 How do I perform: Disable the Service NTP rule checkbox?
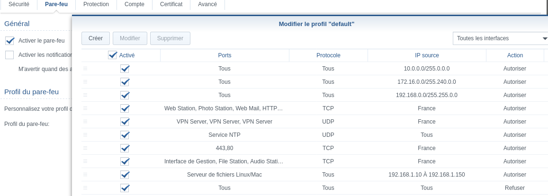click(x=125, y=135)
